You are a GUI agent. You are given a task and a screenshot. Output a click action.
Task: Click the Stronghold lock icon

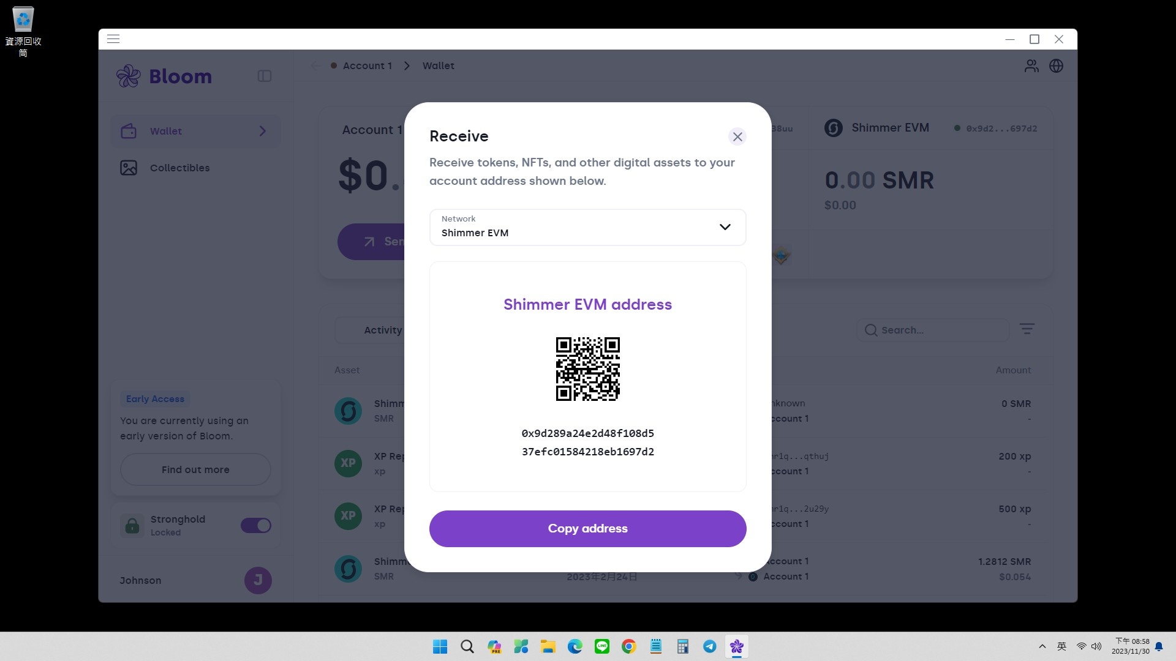coord(132,525)
